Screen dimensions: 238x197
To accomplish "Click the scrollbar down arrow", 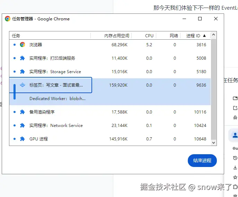I will (213, 143).
